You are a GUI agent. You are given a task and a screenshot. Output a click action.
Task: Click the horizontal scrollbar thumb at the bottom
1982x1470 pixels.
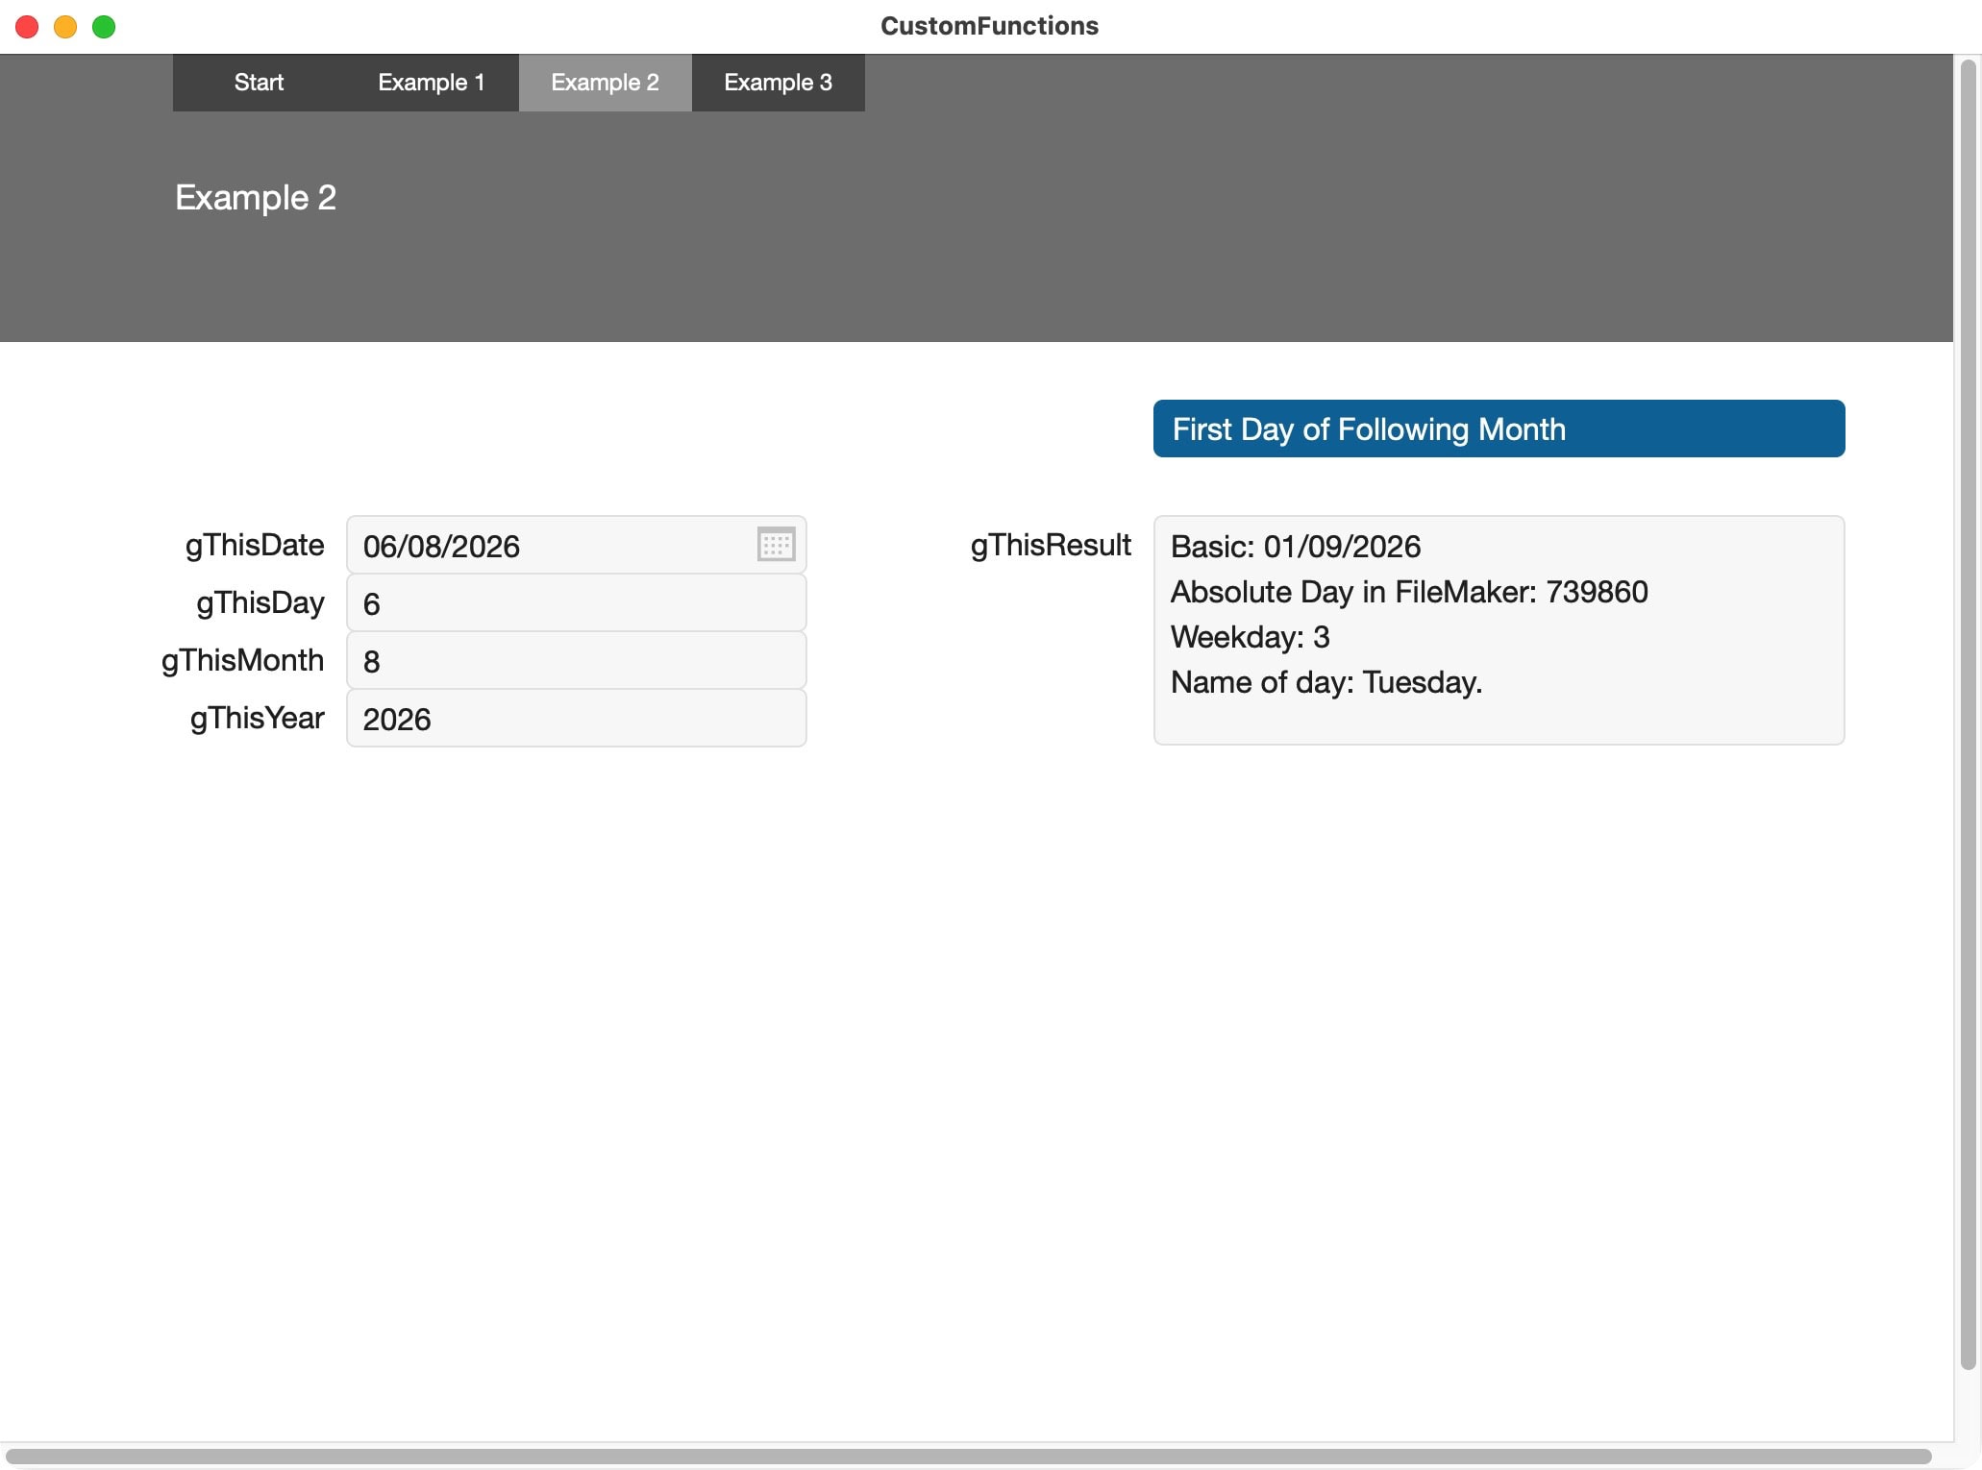point(969,1456)
